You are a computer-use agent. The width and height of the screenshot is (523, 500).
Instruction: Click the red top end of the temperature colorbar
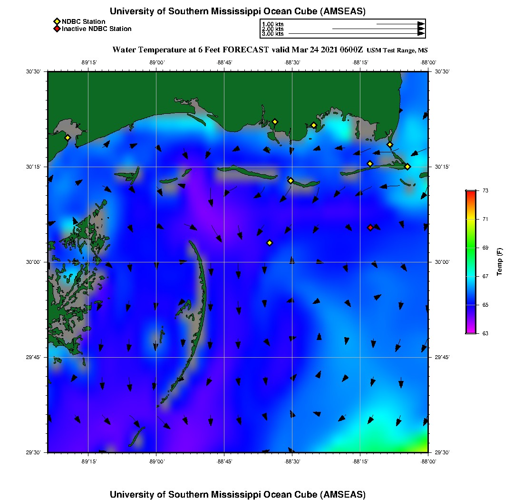coord(471,194)
